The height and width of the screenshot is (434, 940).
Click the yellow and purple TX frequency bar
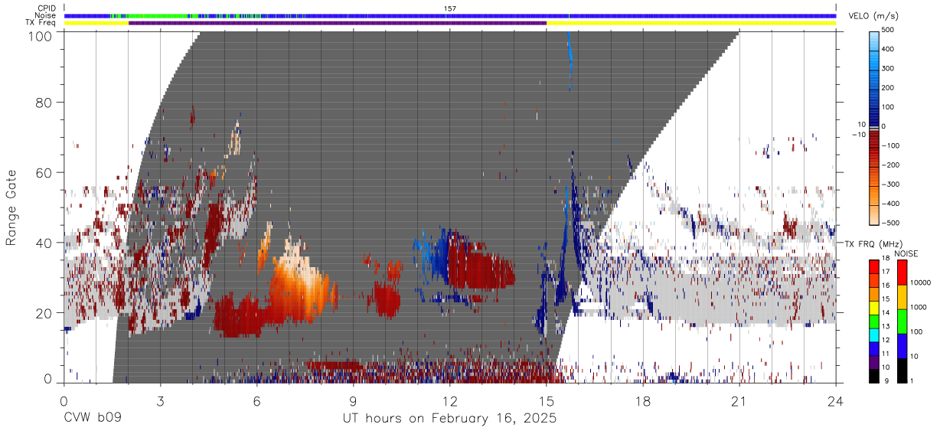pyautogui.click(x=450, y=23)
